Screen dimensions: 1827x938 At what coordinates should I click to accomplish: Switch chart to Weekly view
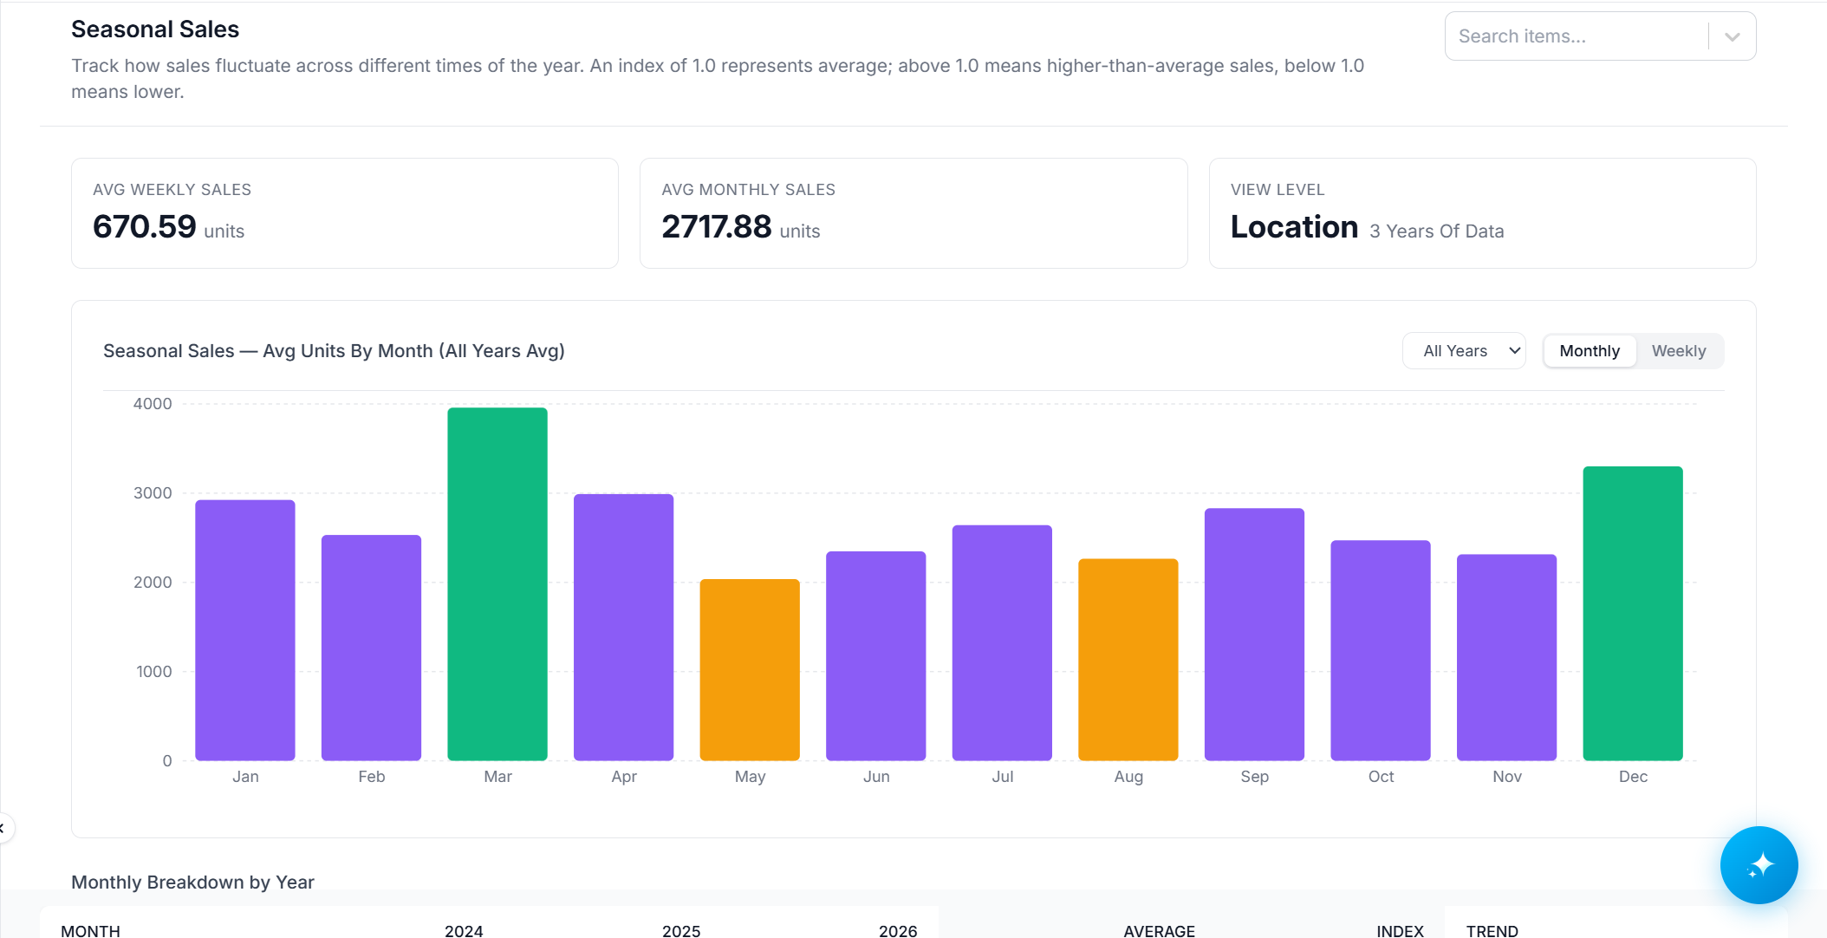[x=1678, y=351]
